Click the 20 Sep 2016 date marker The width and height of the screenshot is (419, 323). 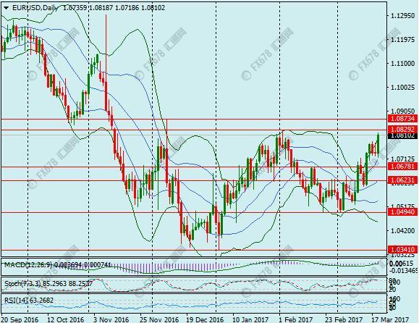coord(20,319)
